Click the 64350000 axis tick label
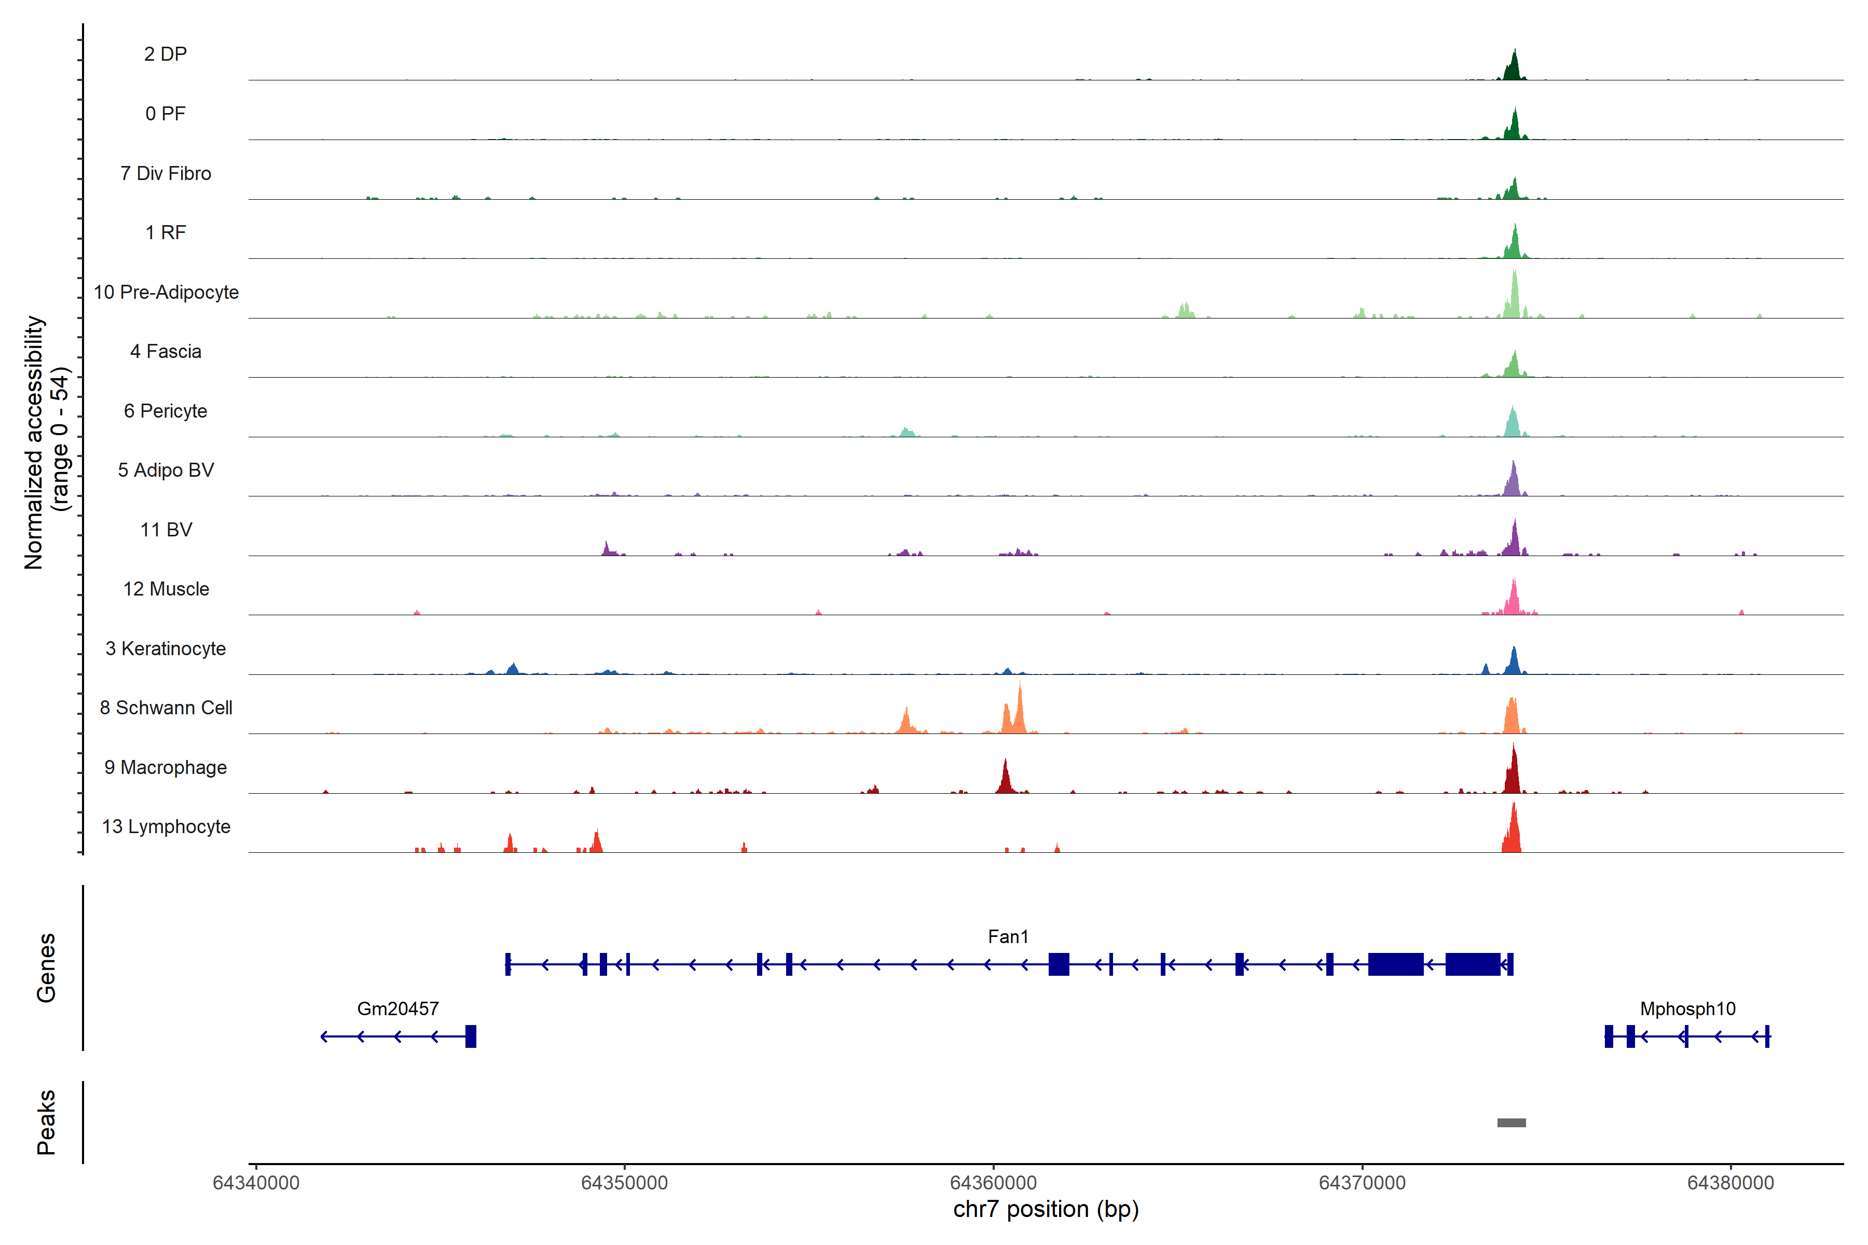Screen dimensions: 1868x1245 pyautogui.click(x=624, y=1183)
